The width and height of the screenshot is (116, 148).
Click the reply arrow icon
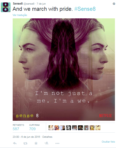click(x=15, y=143)
